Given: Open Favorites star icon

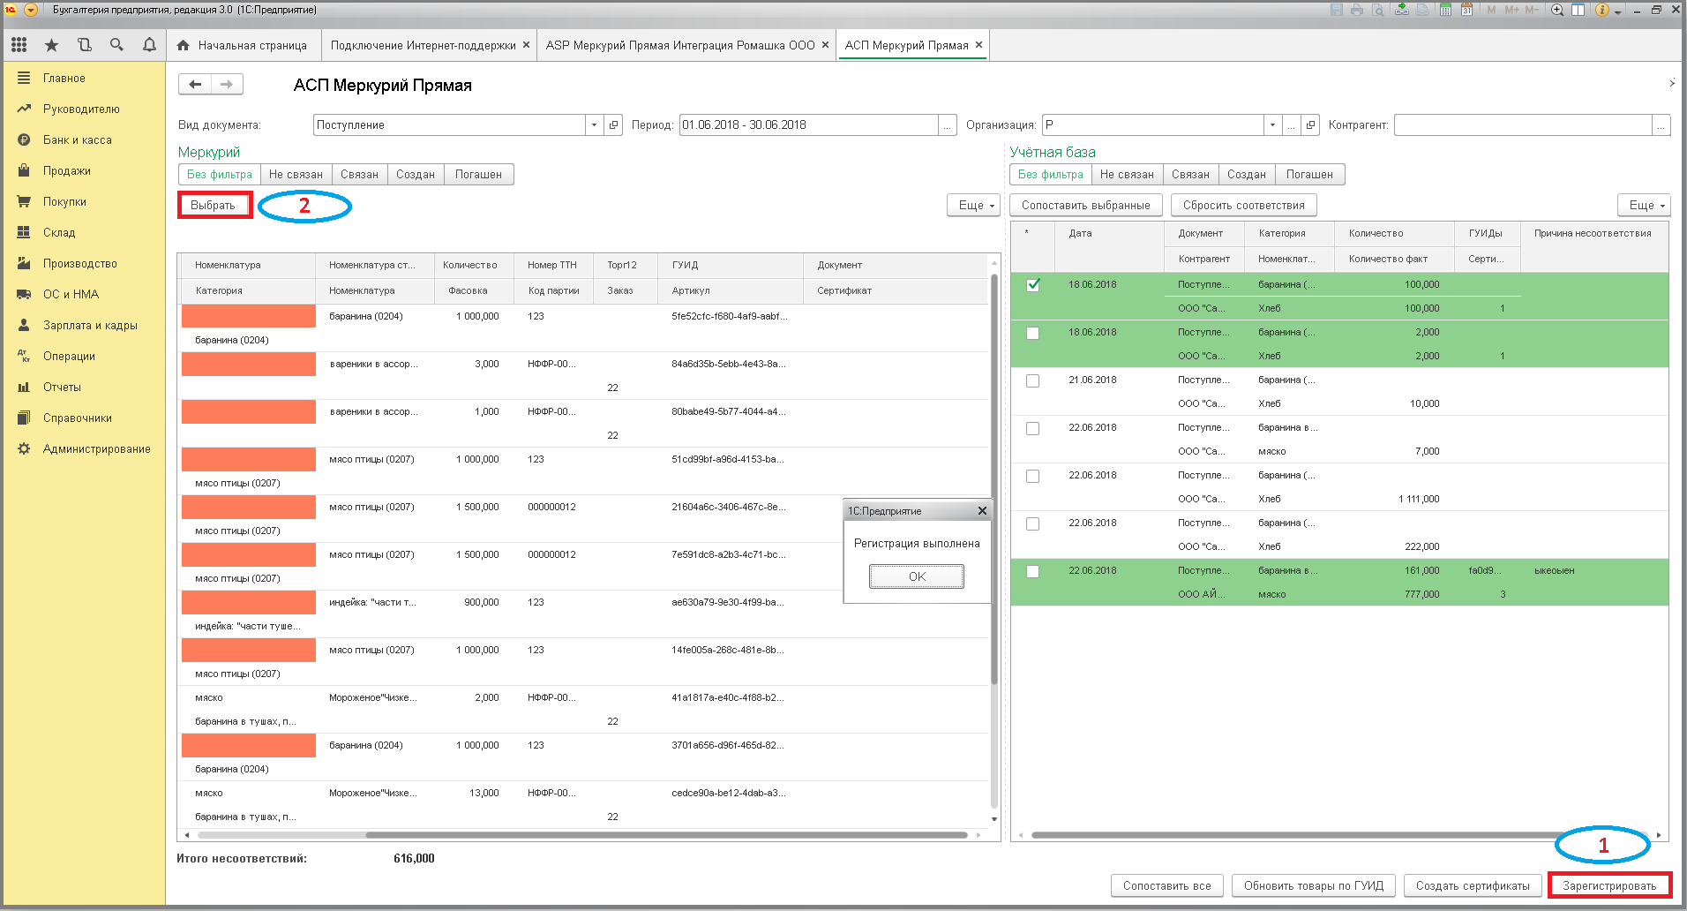Looking at the screenshot, I should point(51,45).
